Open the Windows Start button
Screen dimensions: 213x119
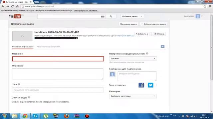[4, 116]
